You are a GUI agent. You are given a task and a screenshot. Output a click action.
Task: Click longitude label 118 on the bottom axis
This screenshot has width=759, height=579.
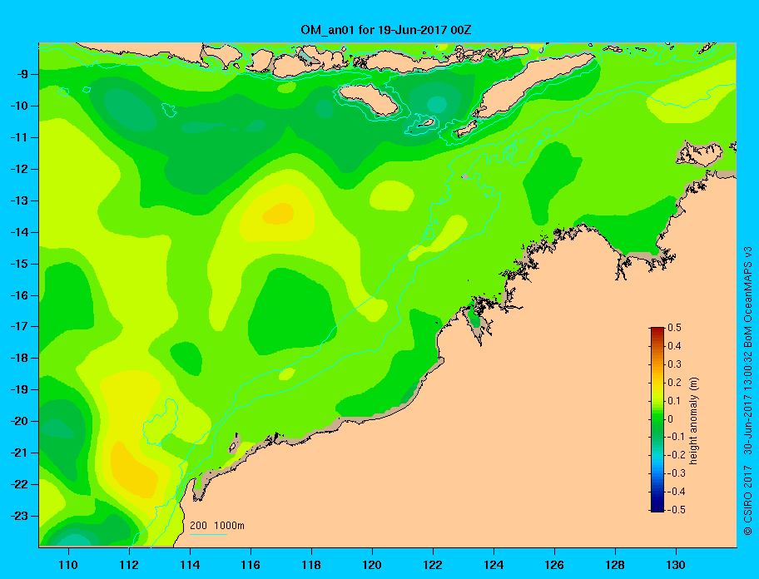tap(311, 565)
